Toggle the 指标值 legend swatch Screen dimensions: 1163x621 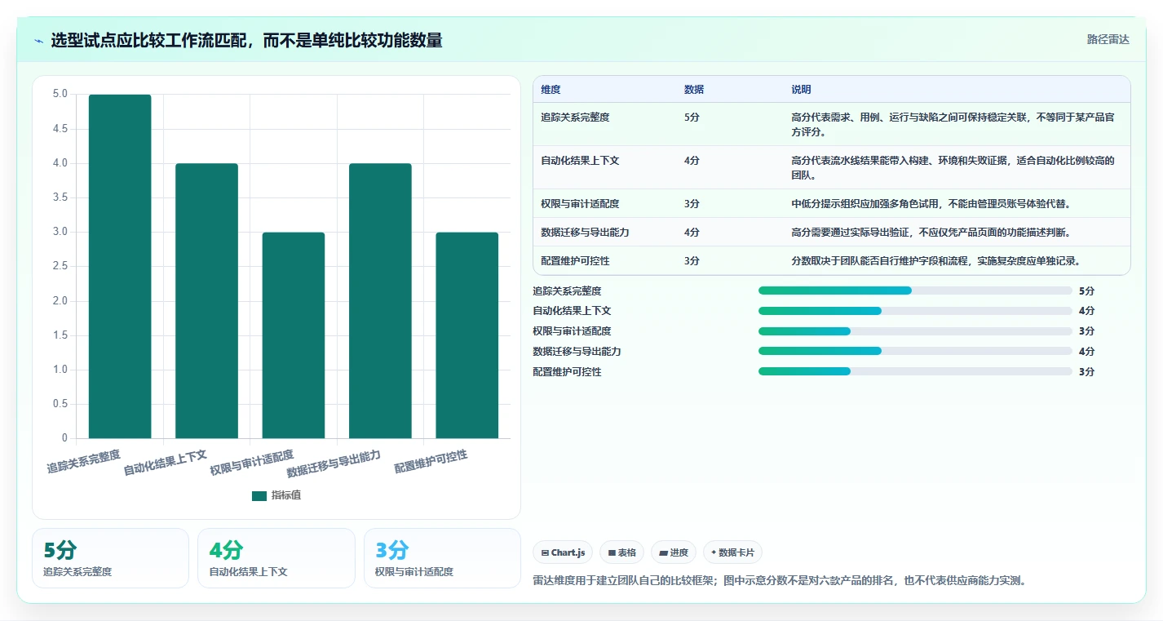[259, 495]
